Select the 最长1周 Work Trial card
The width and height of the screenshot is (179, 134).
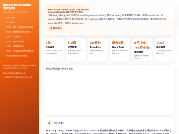tap(120, 50)
